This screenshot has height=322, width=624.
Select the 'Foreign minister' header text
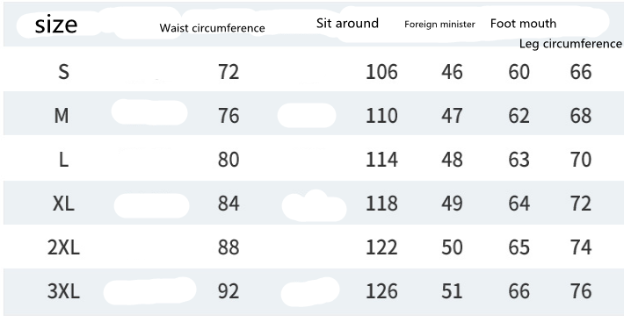click(x=439, y=25)
